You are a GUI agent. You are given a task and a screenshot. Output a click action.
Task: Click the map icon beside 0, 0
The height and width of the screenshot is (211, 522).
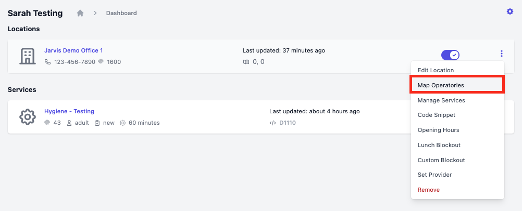[x=246, y=62]
